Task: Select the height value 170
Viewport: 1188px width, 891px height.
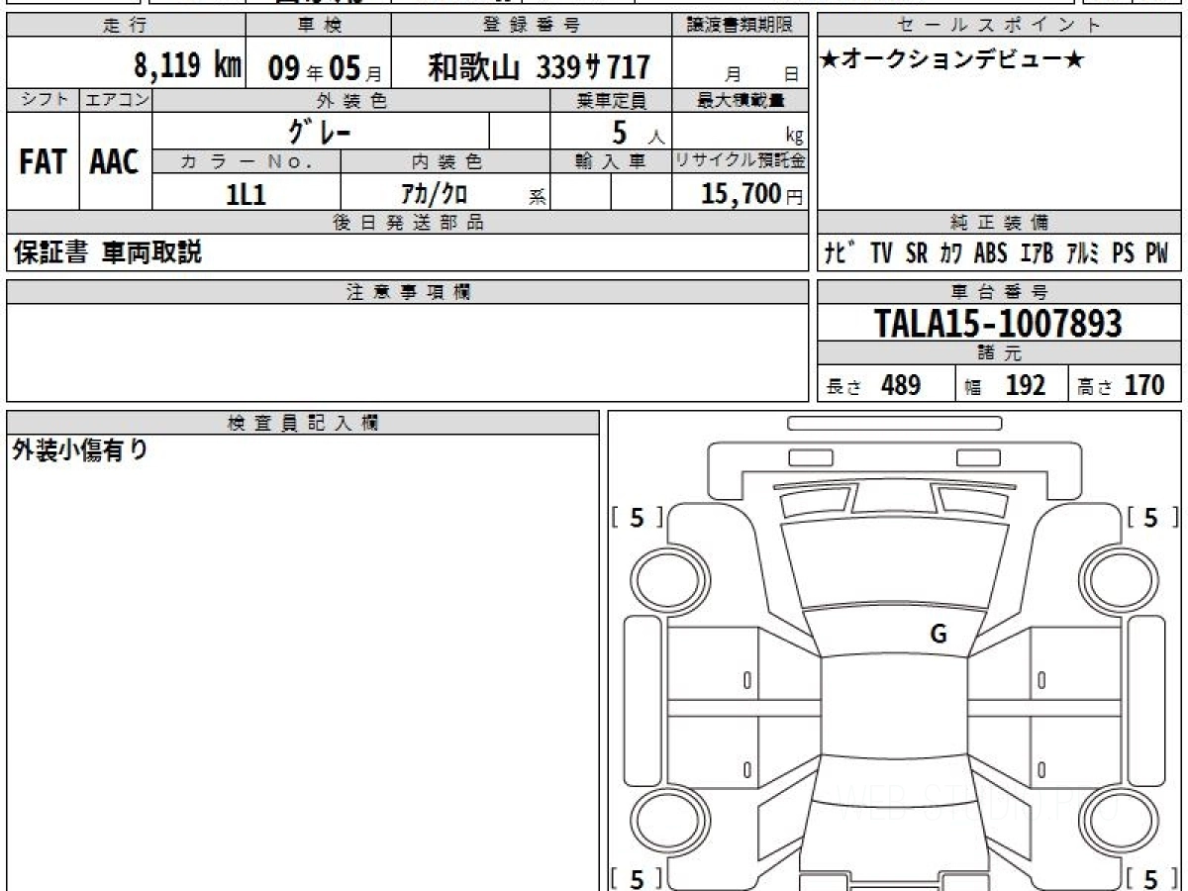Action: tap(1145, 385)
